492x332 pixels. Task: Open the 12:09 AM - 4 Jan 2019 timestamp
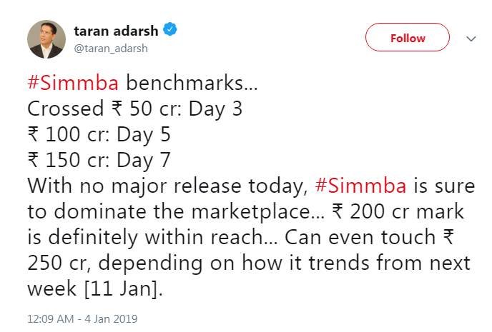[82, 318]
